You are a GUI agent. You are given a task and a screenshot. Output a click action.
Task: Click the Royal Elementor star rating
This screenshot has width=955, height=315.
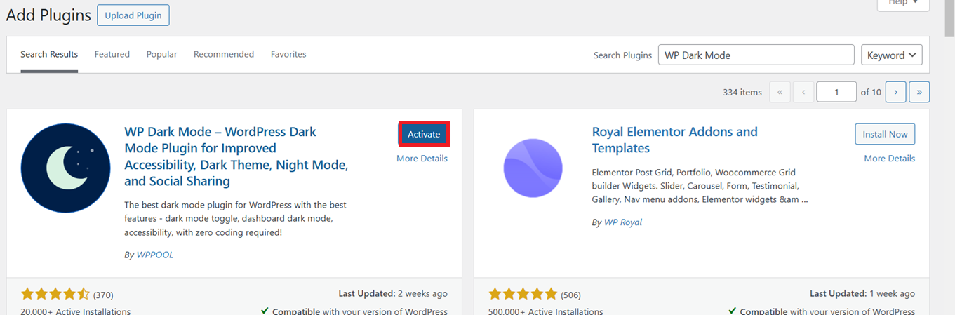pyautogui.click(x=523, y=294)
